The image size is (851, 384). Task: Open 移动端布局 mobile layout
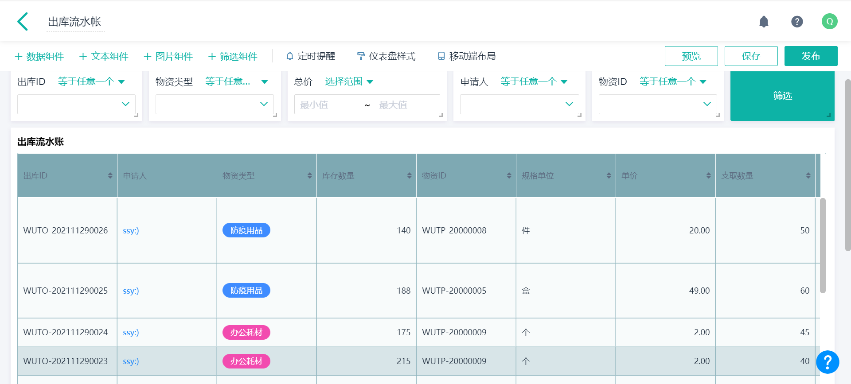[x=467, y=56]
